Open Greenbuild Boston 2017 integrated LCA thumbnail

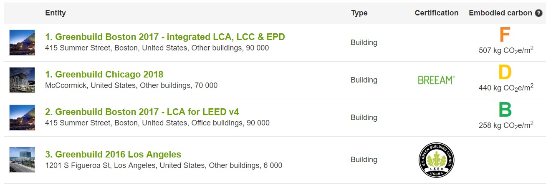(22, 42)
